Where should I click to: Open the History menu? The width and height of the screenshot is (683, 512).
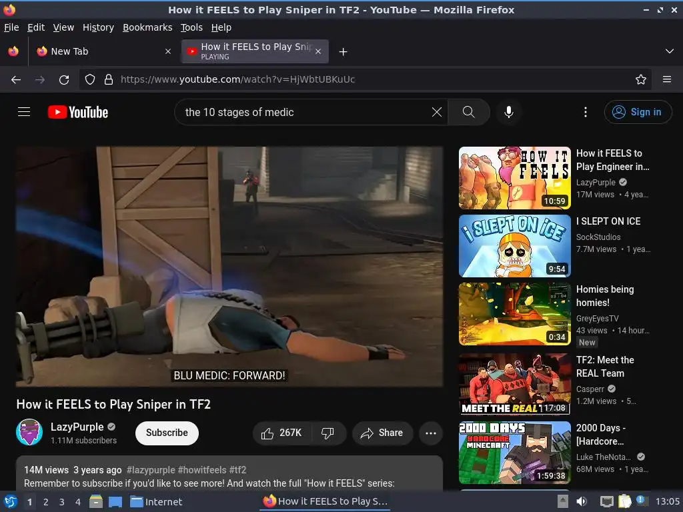click(x=98, y=27)
